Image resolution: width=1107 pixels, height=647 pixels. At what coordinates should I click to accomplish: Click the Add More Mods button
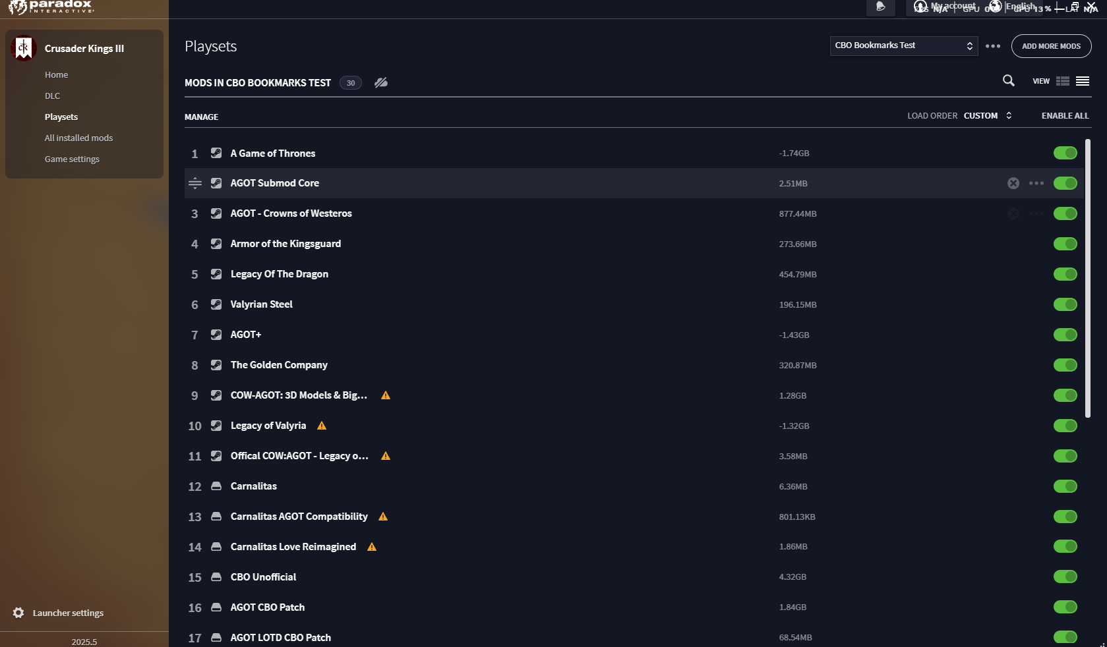coord(1051,46)
